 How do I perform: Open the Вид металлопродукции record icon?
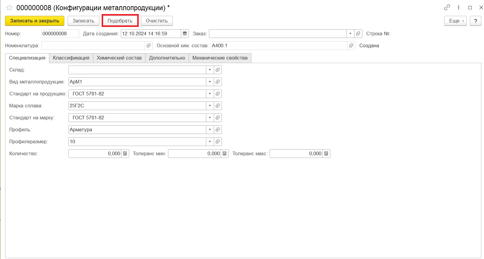(218, 82)
